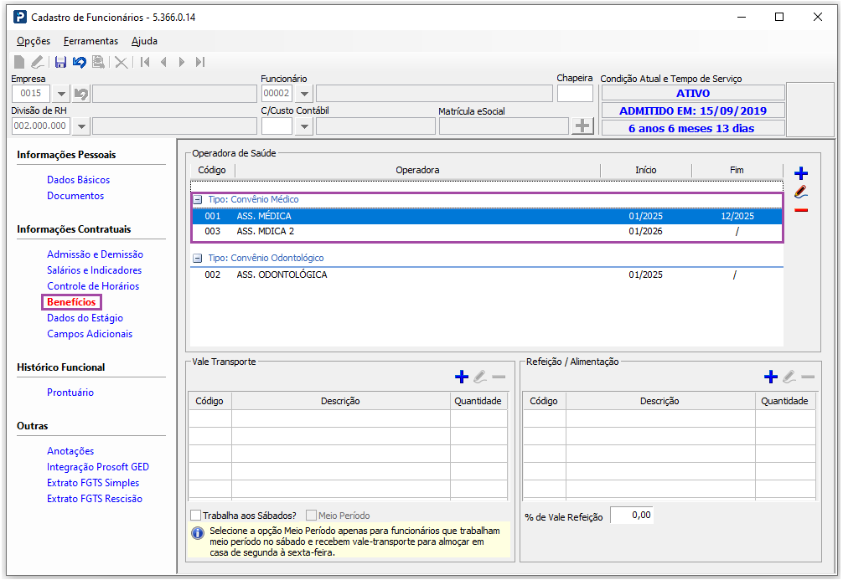Collapse the Tipo: Convênio Médico group
The width and height of the screenshot is (843, 580).
pyautogui.click(x=198, y=199)
